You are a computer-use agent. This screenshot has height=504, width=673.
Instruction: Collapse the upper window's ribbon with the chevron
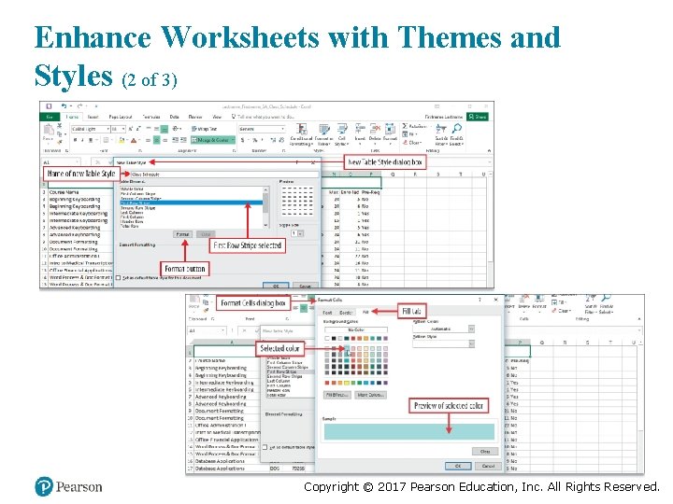(489, 151)
